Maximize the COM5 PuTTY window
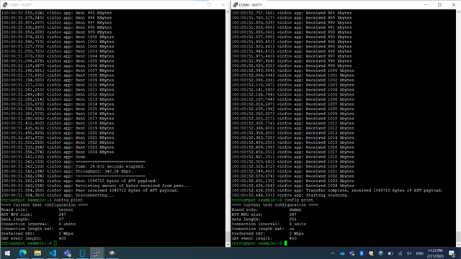461x259 pixels. click(x=209, y=5)
